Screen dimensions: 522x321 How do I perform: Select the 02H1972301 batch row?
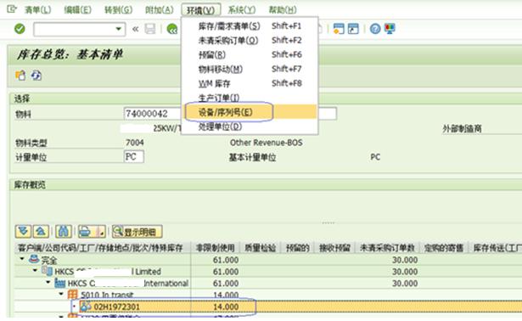(268, 307)
